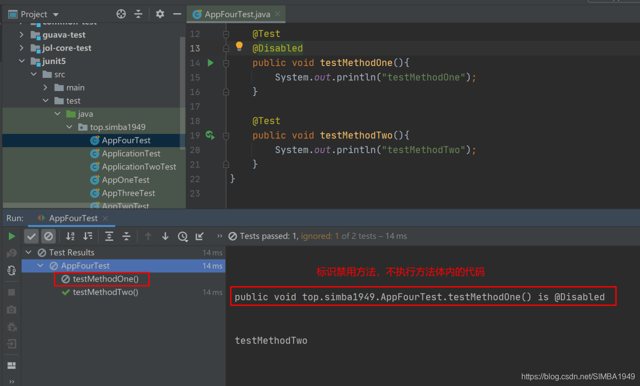Image resolution: width=640 pixels, height=386 pixels.
Task: Show more Run sidebar actions
Action: [11, 382]
